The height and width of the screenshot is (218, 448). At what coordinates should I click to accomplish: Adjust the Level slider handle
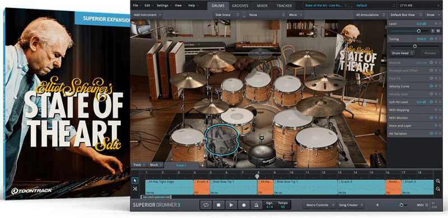(x=419, y=31)
